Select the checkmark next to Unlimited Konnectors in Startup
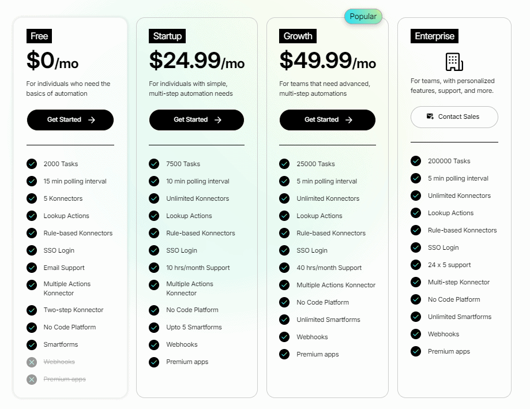530x409 pixels. click(x=154, y=198)
